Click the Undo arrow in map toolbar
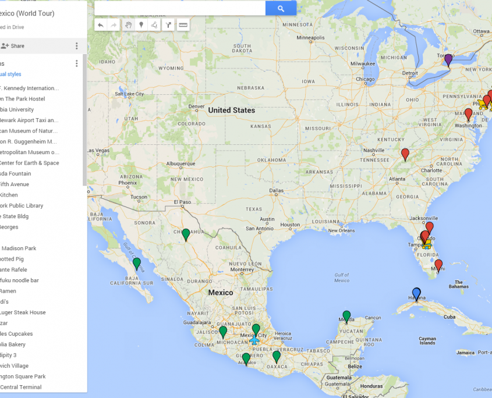The width and height of the screenshot is (492, 398). click(101, 24)
